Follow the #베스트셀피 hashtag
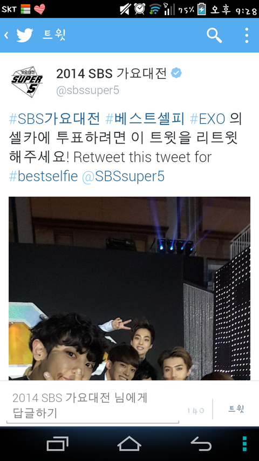Viewport: 259px width, 461px height. click(x=145, y=119)
